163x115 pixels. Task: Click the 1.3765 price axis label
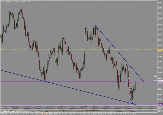pyautogui.click(x=160, y=13)
